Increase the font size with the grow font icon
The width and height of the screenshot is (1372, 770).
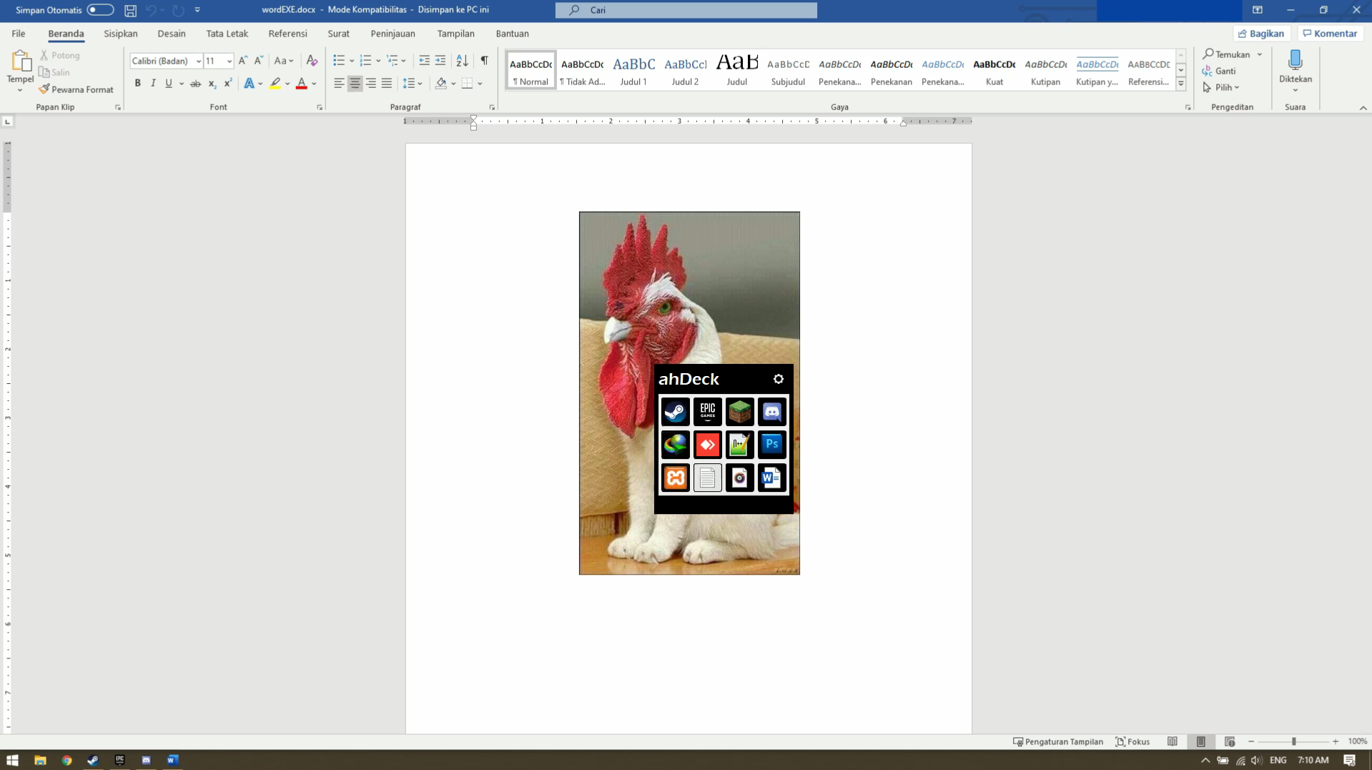pos(243,61)
